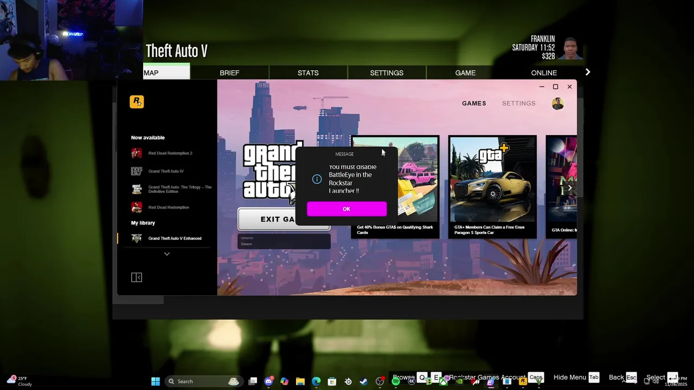Open the GTA+ Enus Paragon S card
This screenshot has width=694, height=390.
pyautogui.click(x=492, y=187)
